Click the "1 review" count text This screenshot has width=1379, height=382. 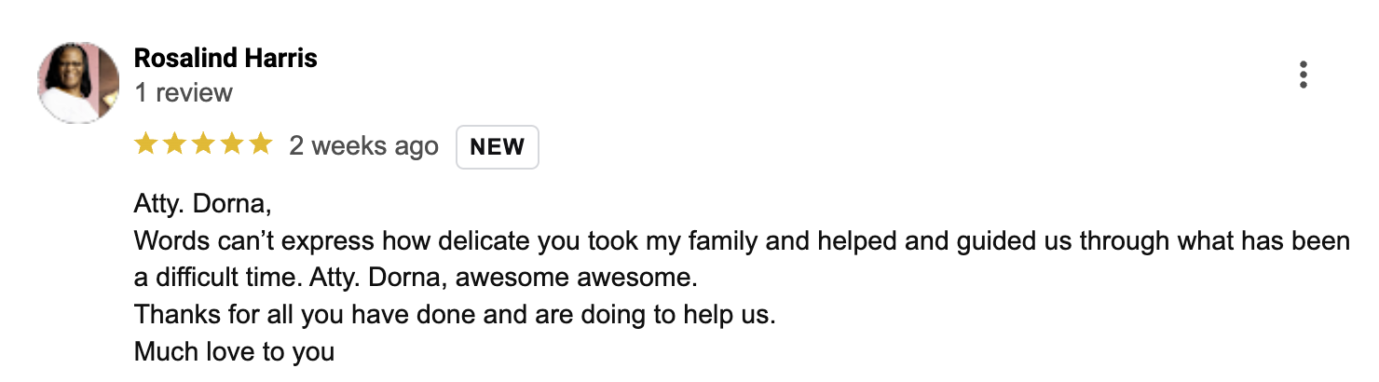184,93
